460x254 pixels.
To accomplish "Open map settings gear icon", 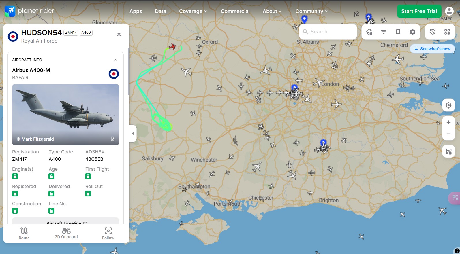I will pyautogui.click(x=413, y=32).
